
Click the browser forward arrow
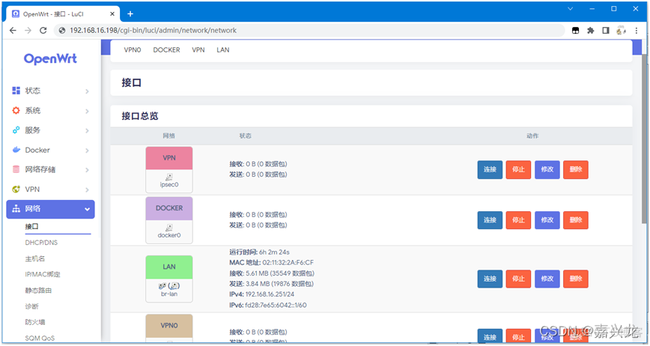pyautogui.click(x=28, y=30)
